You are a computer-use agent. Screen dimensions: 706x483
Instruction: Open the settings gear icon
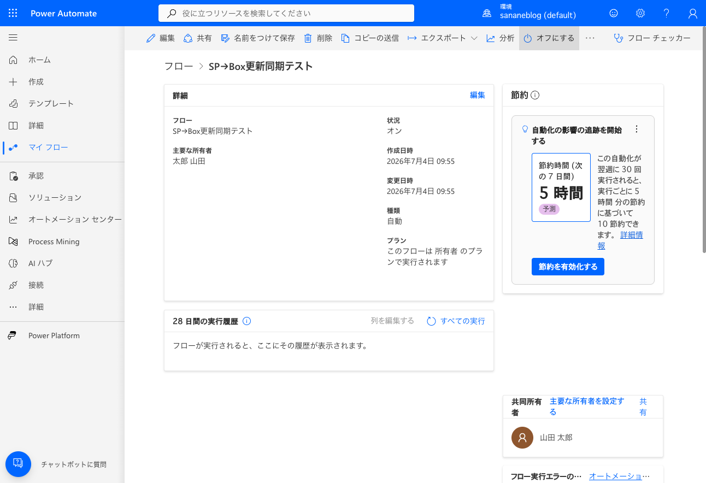640,13
